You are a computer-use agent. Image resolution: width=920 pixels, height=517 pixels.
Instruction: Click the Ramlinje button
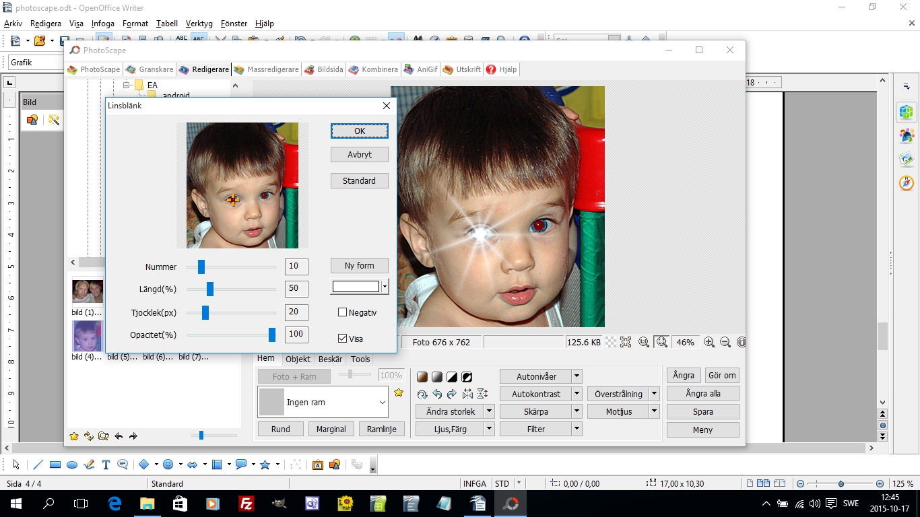(382, 429)
